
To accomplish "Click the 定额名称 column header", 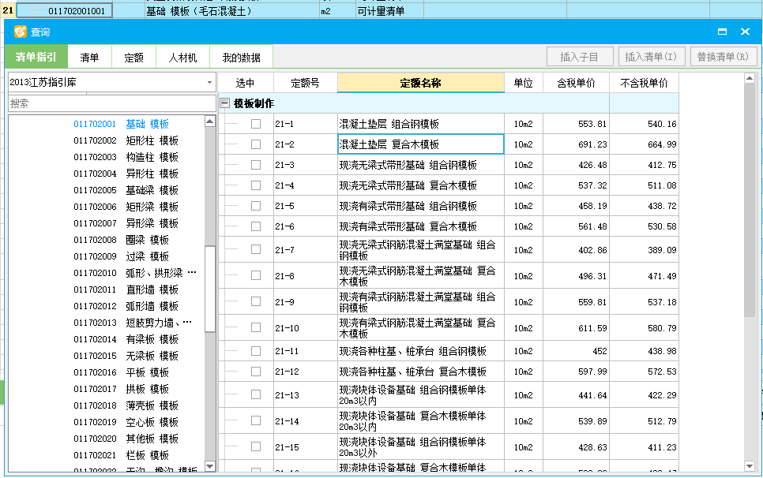I will [x=420, y=83].
